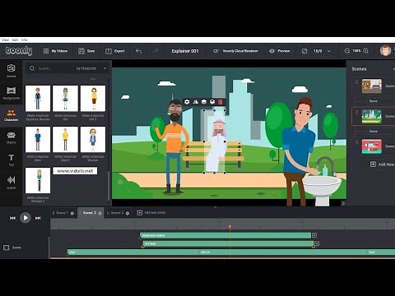Click Add new scene beside timeline tabs
Screen dimensions: 395x296
(x=151, y=213)
